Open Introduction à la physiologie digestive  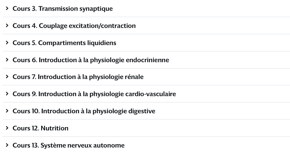coord(98,111)
